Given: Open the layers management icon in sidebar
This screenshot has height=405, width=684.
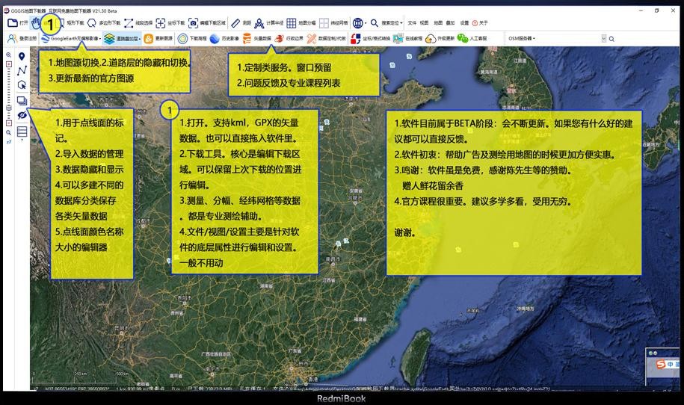Looking at the screenshot, I should tap(22, 101).
